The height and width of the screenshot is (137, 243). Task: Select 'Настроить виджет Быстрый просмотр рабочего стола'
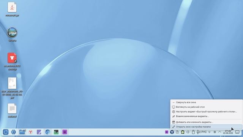tap(207, 112)
